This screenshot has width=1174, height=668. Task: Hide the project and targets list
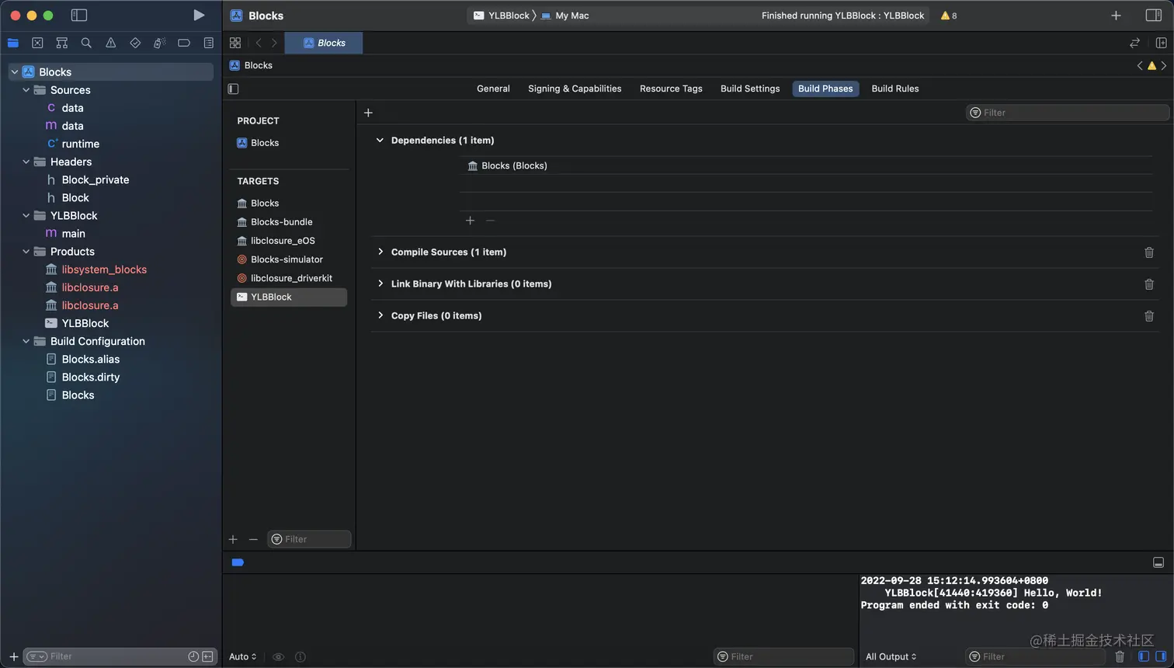pos(233,89)
